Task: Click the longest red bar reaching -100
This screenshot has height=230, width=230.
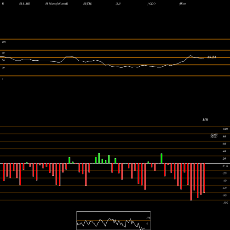Action: 191,182
